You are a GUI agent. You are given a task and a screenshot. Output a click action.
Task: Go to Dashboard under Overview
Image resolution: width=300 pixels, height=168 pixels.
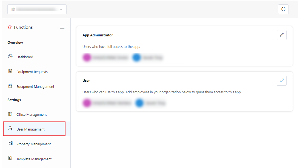click(x=25, y=57)
